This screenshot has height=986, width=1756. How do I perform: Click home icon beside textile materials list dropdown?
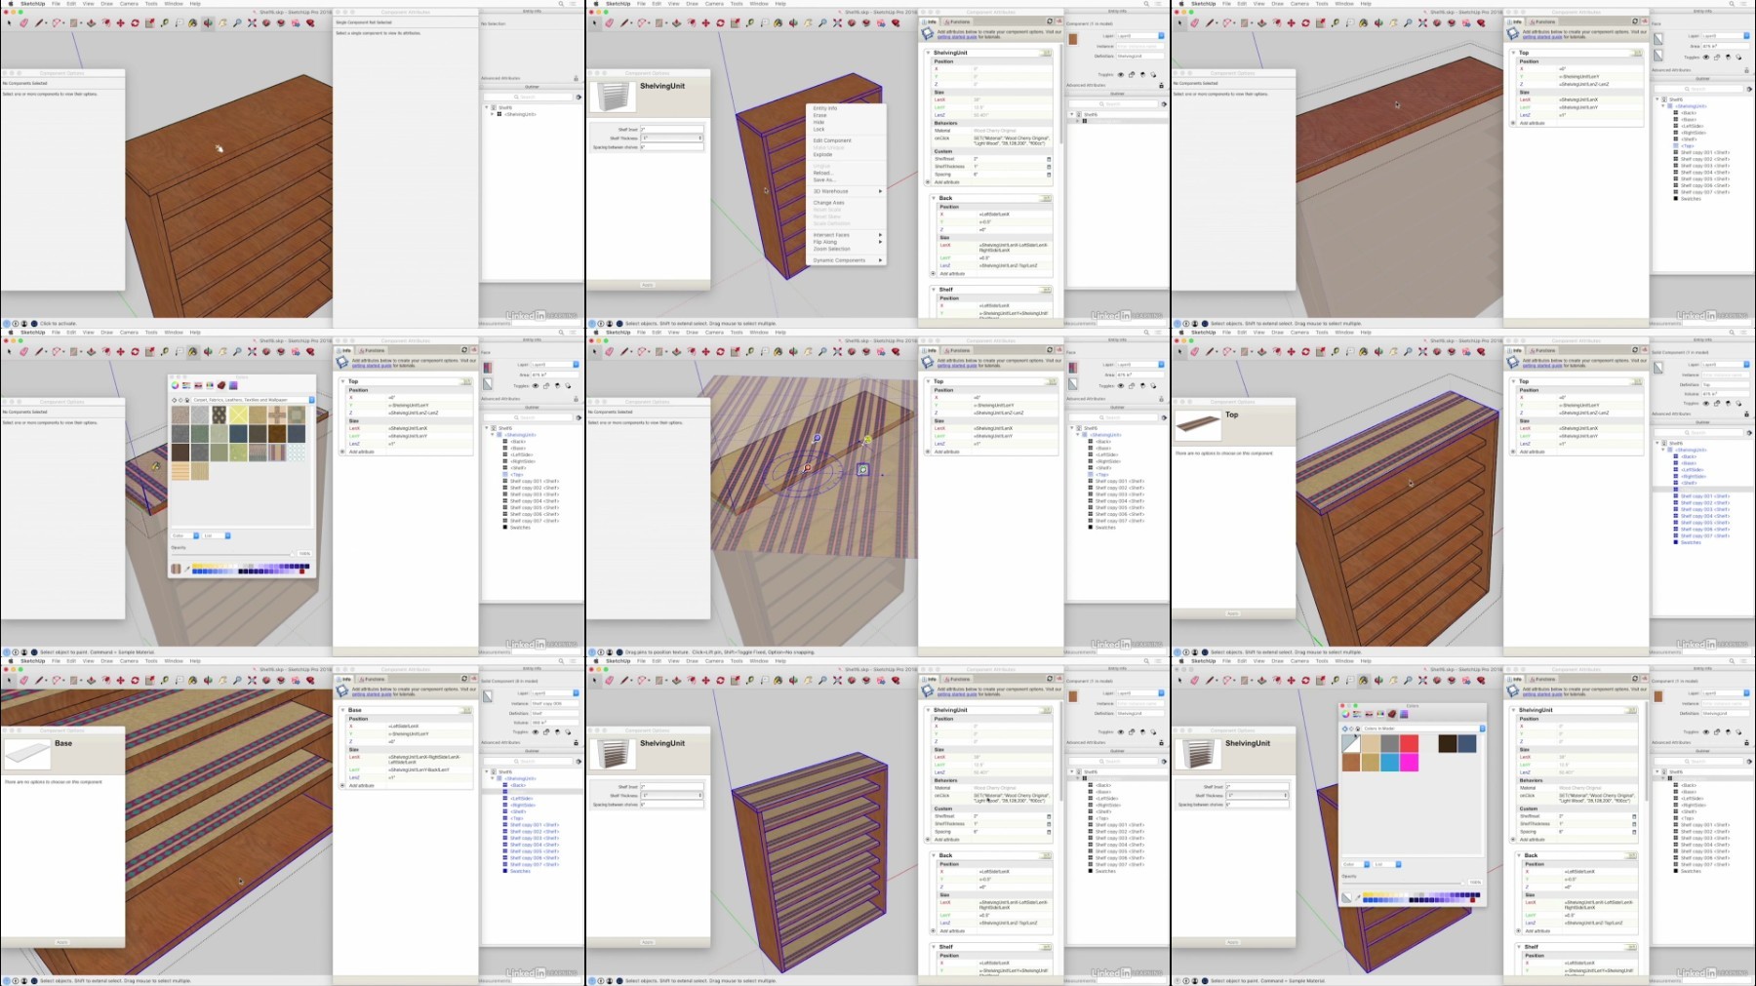[186, 400]
